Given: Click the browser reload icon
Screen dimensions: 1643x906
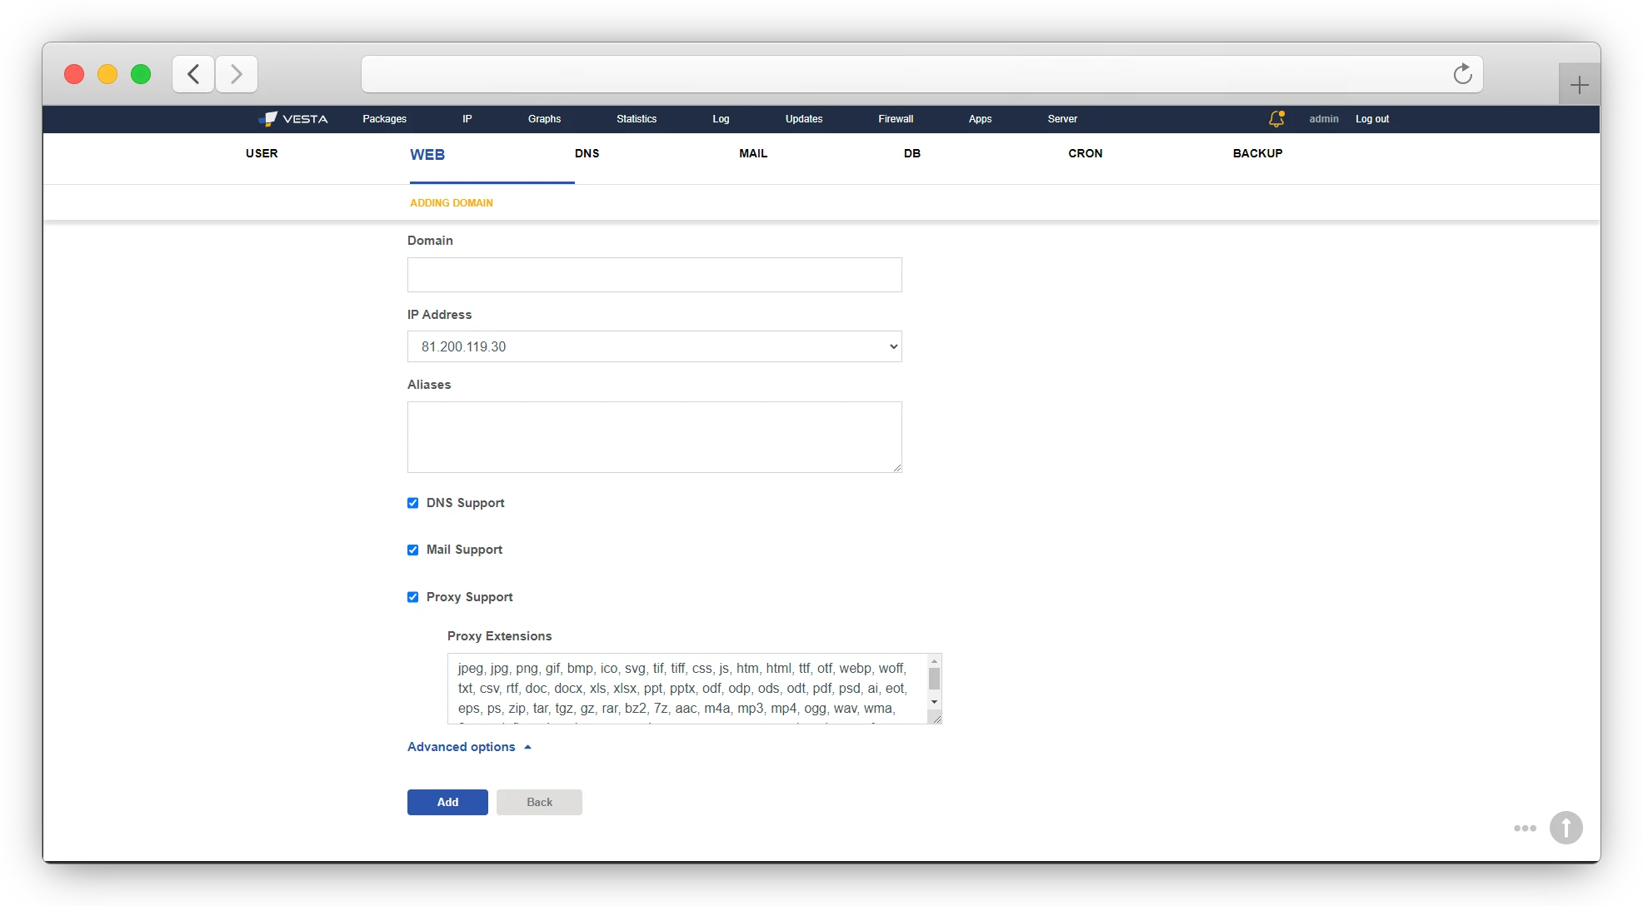Looking at the screenshot, I should 1462,74.
